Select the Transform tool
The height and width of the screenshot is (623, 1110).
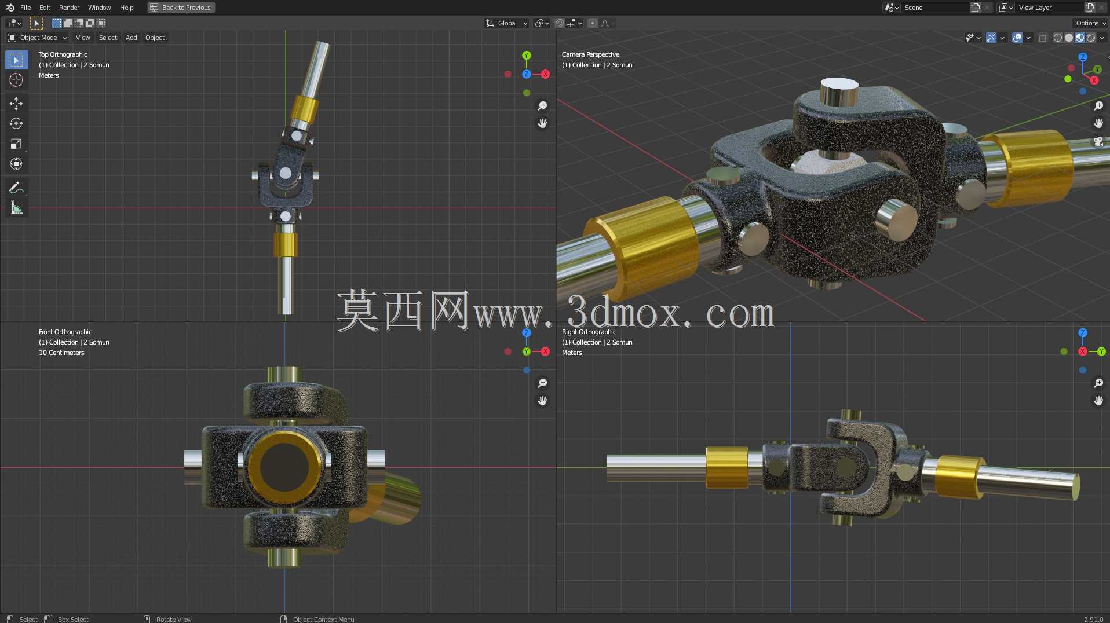click(x=16, y=164)
